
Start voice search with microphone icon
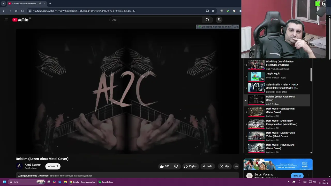(x=219, y=20)
